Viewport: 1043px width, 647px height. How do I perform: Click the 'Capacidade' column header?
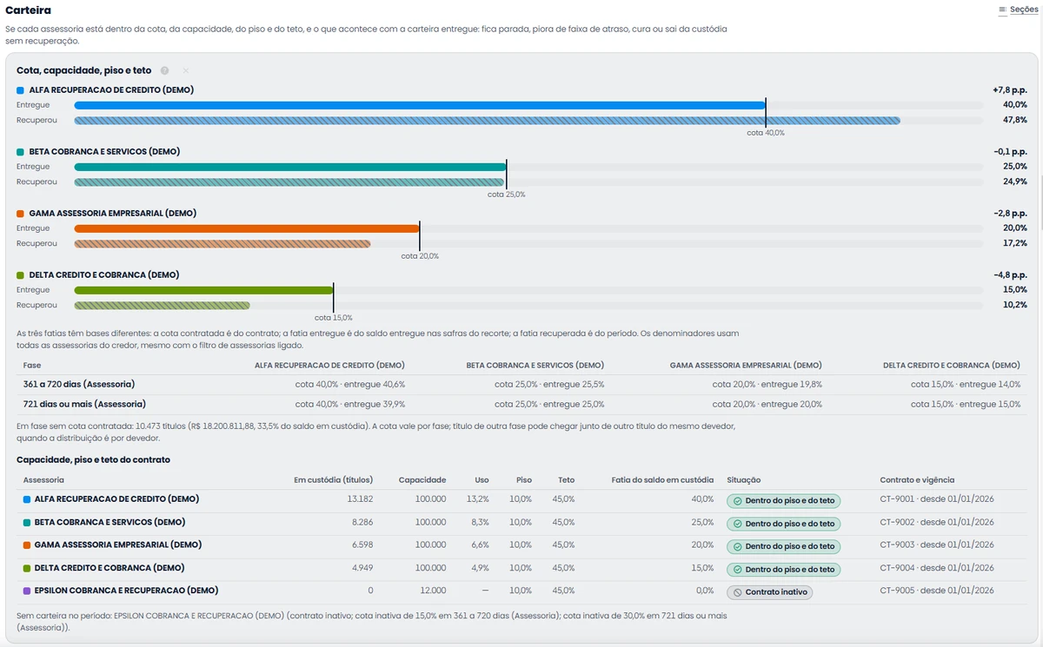[422, 480]
